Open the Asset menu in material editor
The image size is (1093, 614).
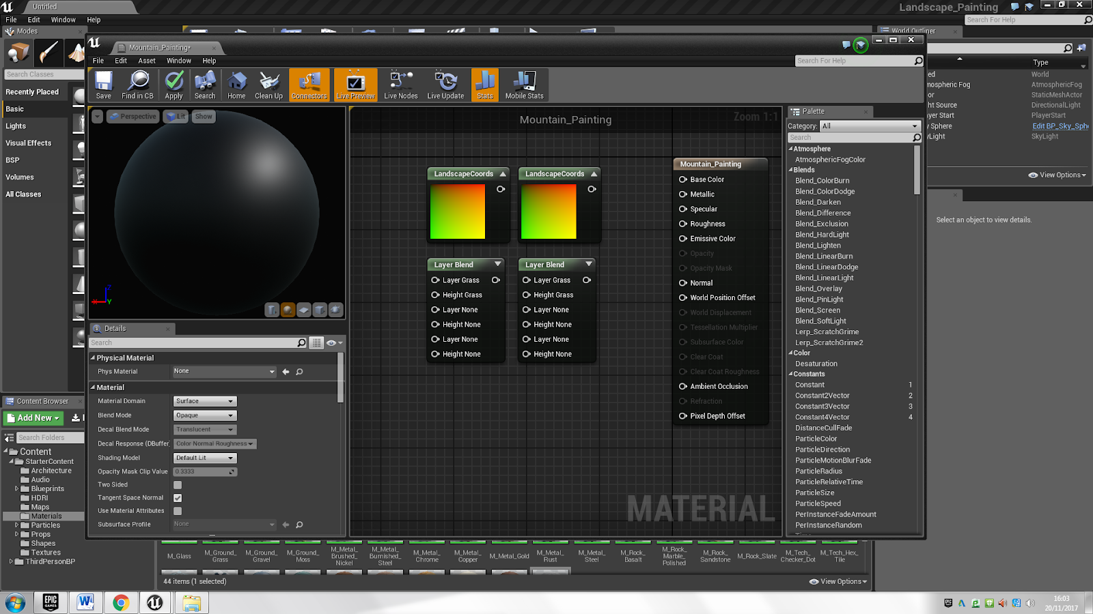(147, 61)
